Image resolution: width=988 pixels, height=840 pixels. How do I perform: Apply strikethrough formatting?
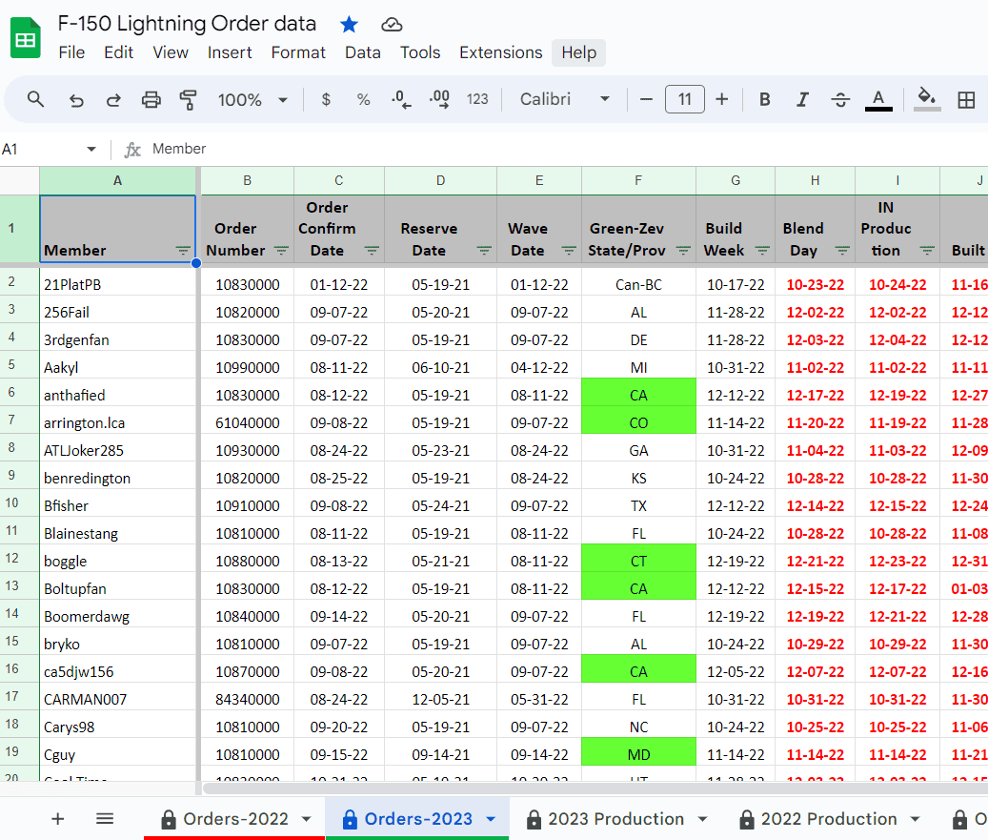tap(840, 99)
